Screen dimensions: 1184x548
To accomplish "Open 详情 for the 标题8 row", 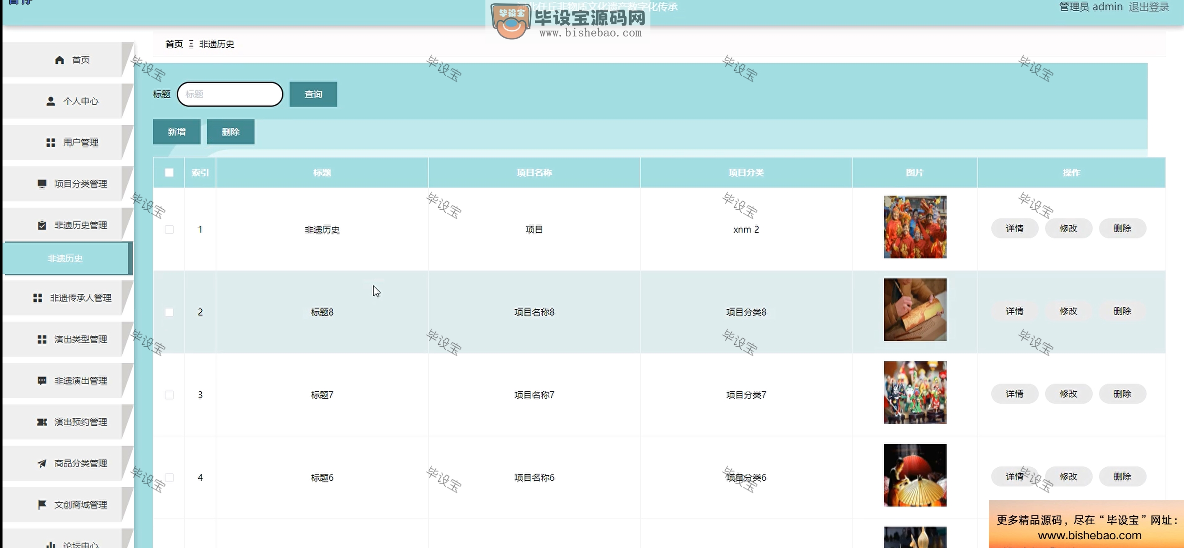I will coord(1014,311).
